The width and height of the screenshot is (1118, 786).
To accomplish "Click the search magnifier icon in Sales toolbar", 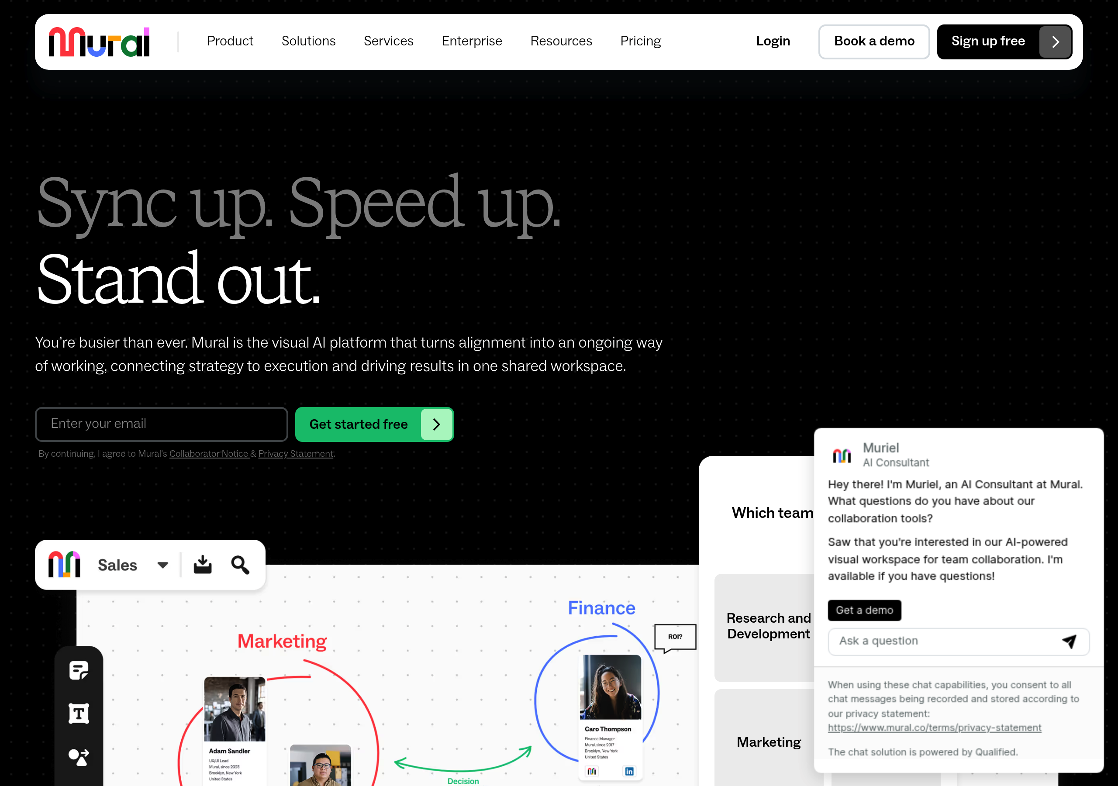I will 240,565.
